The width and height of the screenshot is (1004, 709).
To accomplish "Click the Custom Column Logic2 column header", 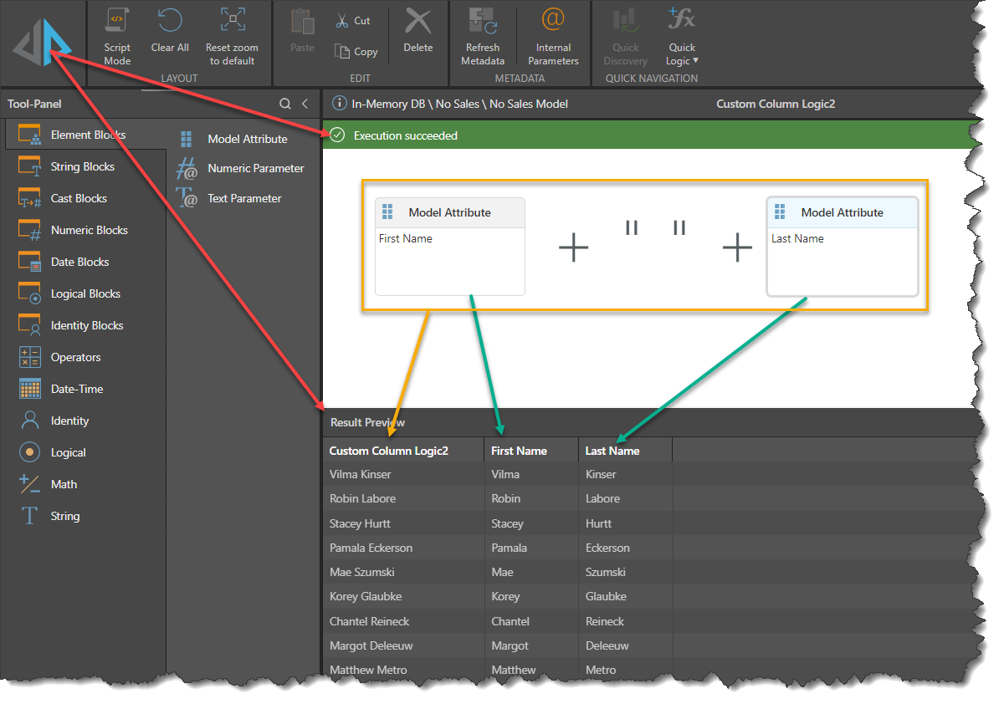I will 389,451.
